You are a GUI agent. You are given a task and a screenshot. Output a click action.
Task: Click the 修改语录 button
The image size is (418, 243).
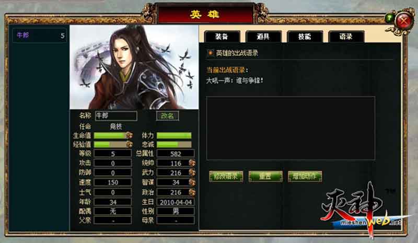[x=226, y=176]
